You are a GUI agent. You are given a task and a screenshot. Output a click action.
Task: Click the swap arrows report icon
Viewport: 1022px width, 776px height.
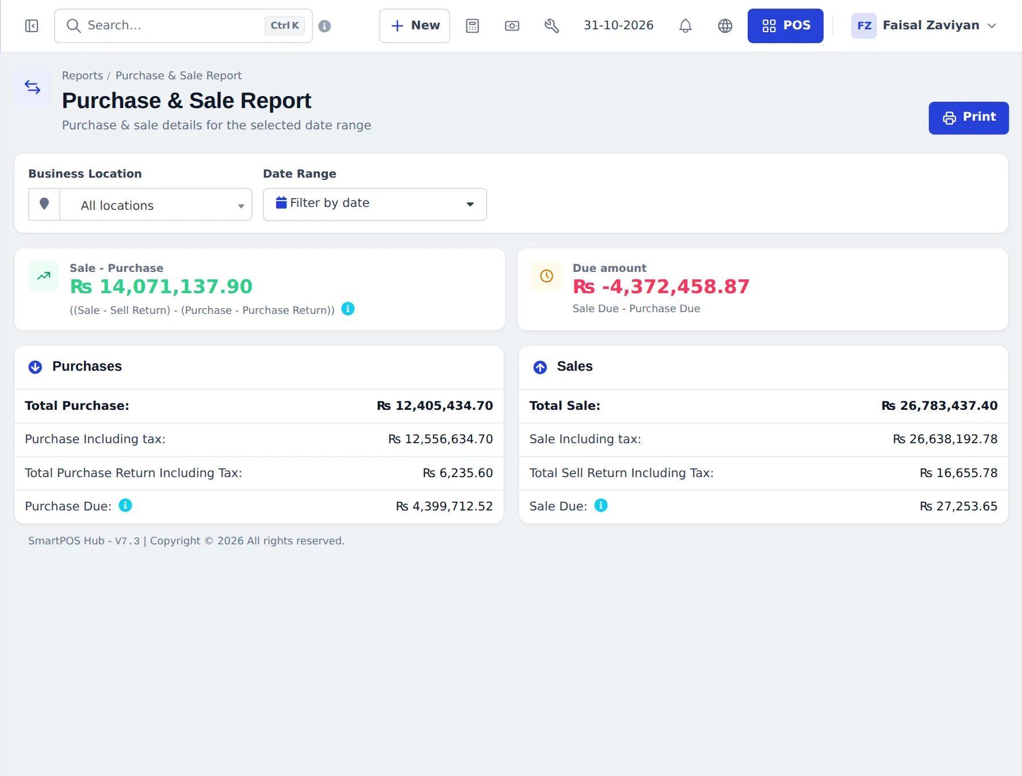click(x=33, y=87)
